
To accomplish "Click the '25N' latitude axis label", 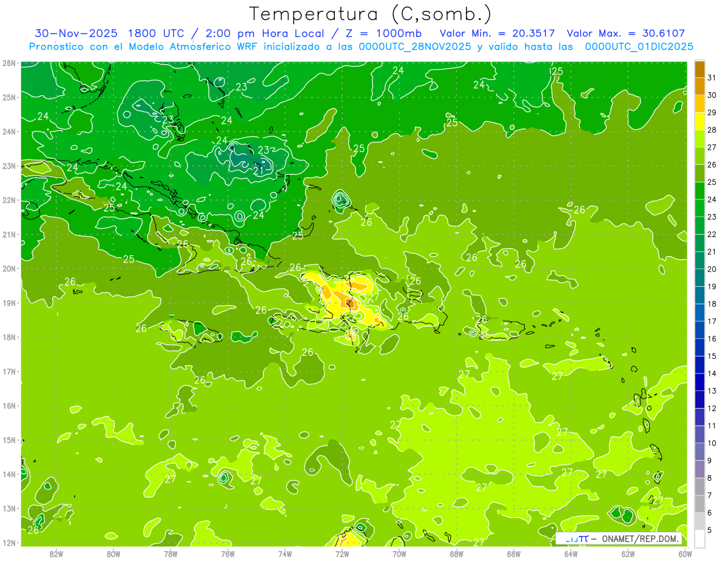I will [8, 97].
